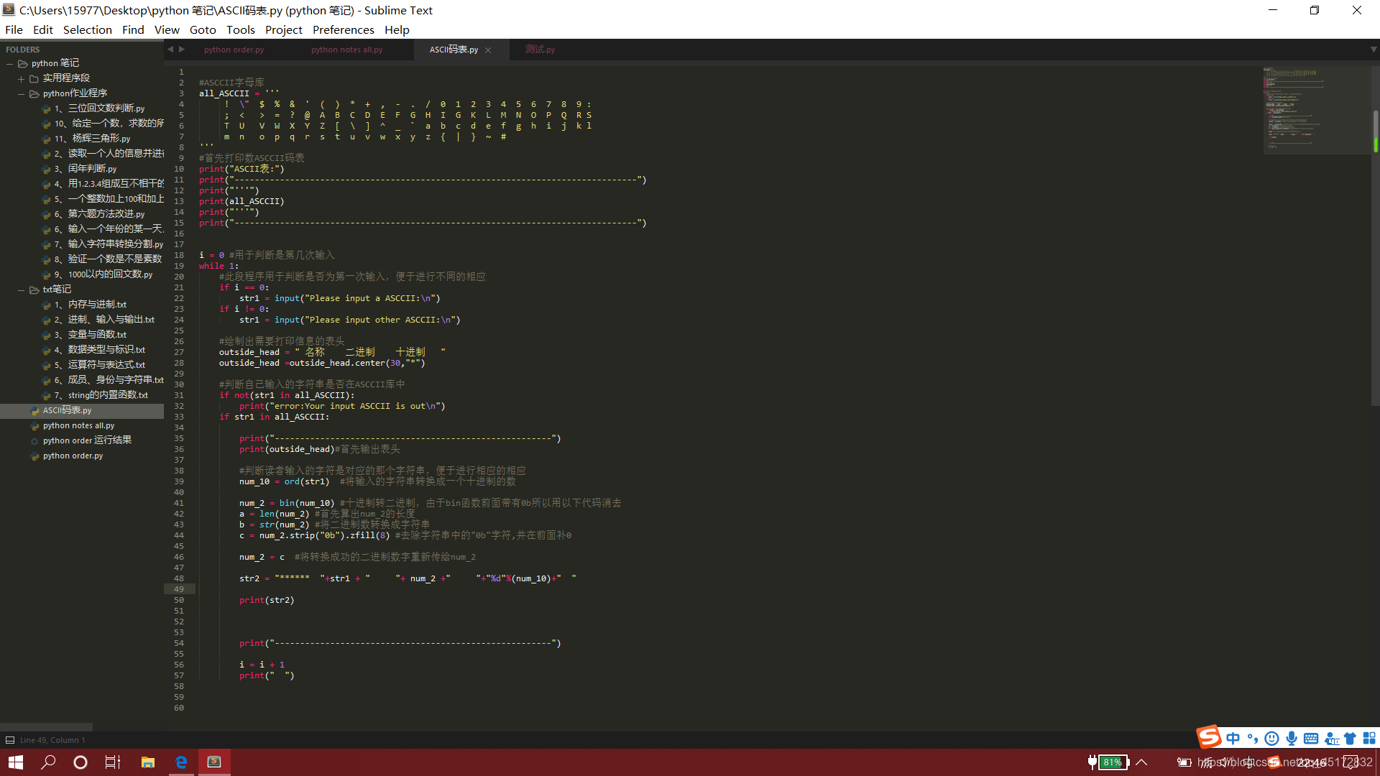Toggle side bar via status bar panel icon
The height and width of the screenshot is (776, 1380).
pos(10,740)
